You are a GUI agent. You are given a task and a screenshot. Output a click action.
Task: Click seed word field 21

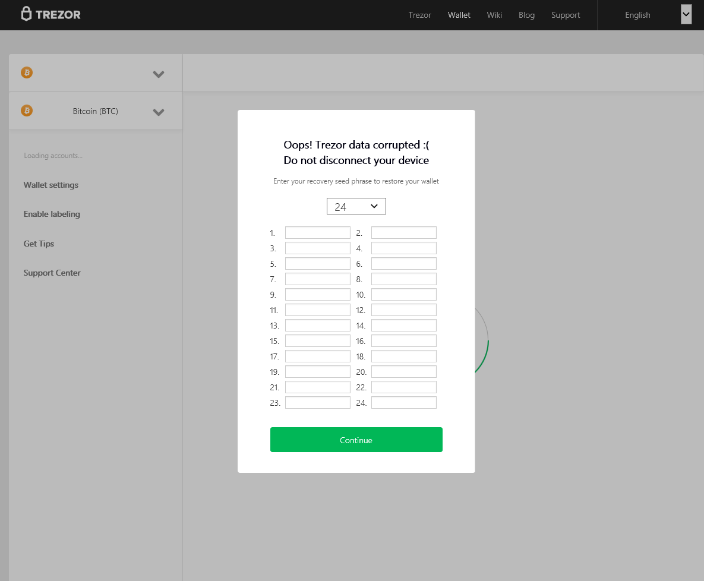pyautogui.click(x=317, y=387)
